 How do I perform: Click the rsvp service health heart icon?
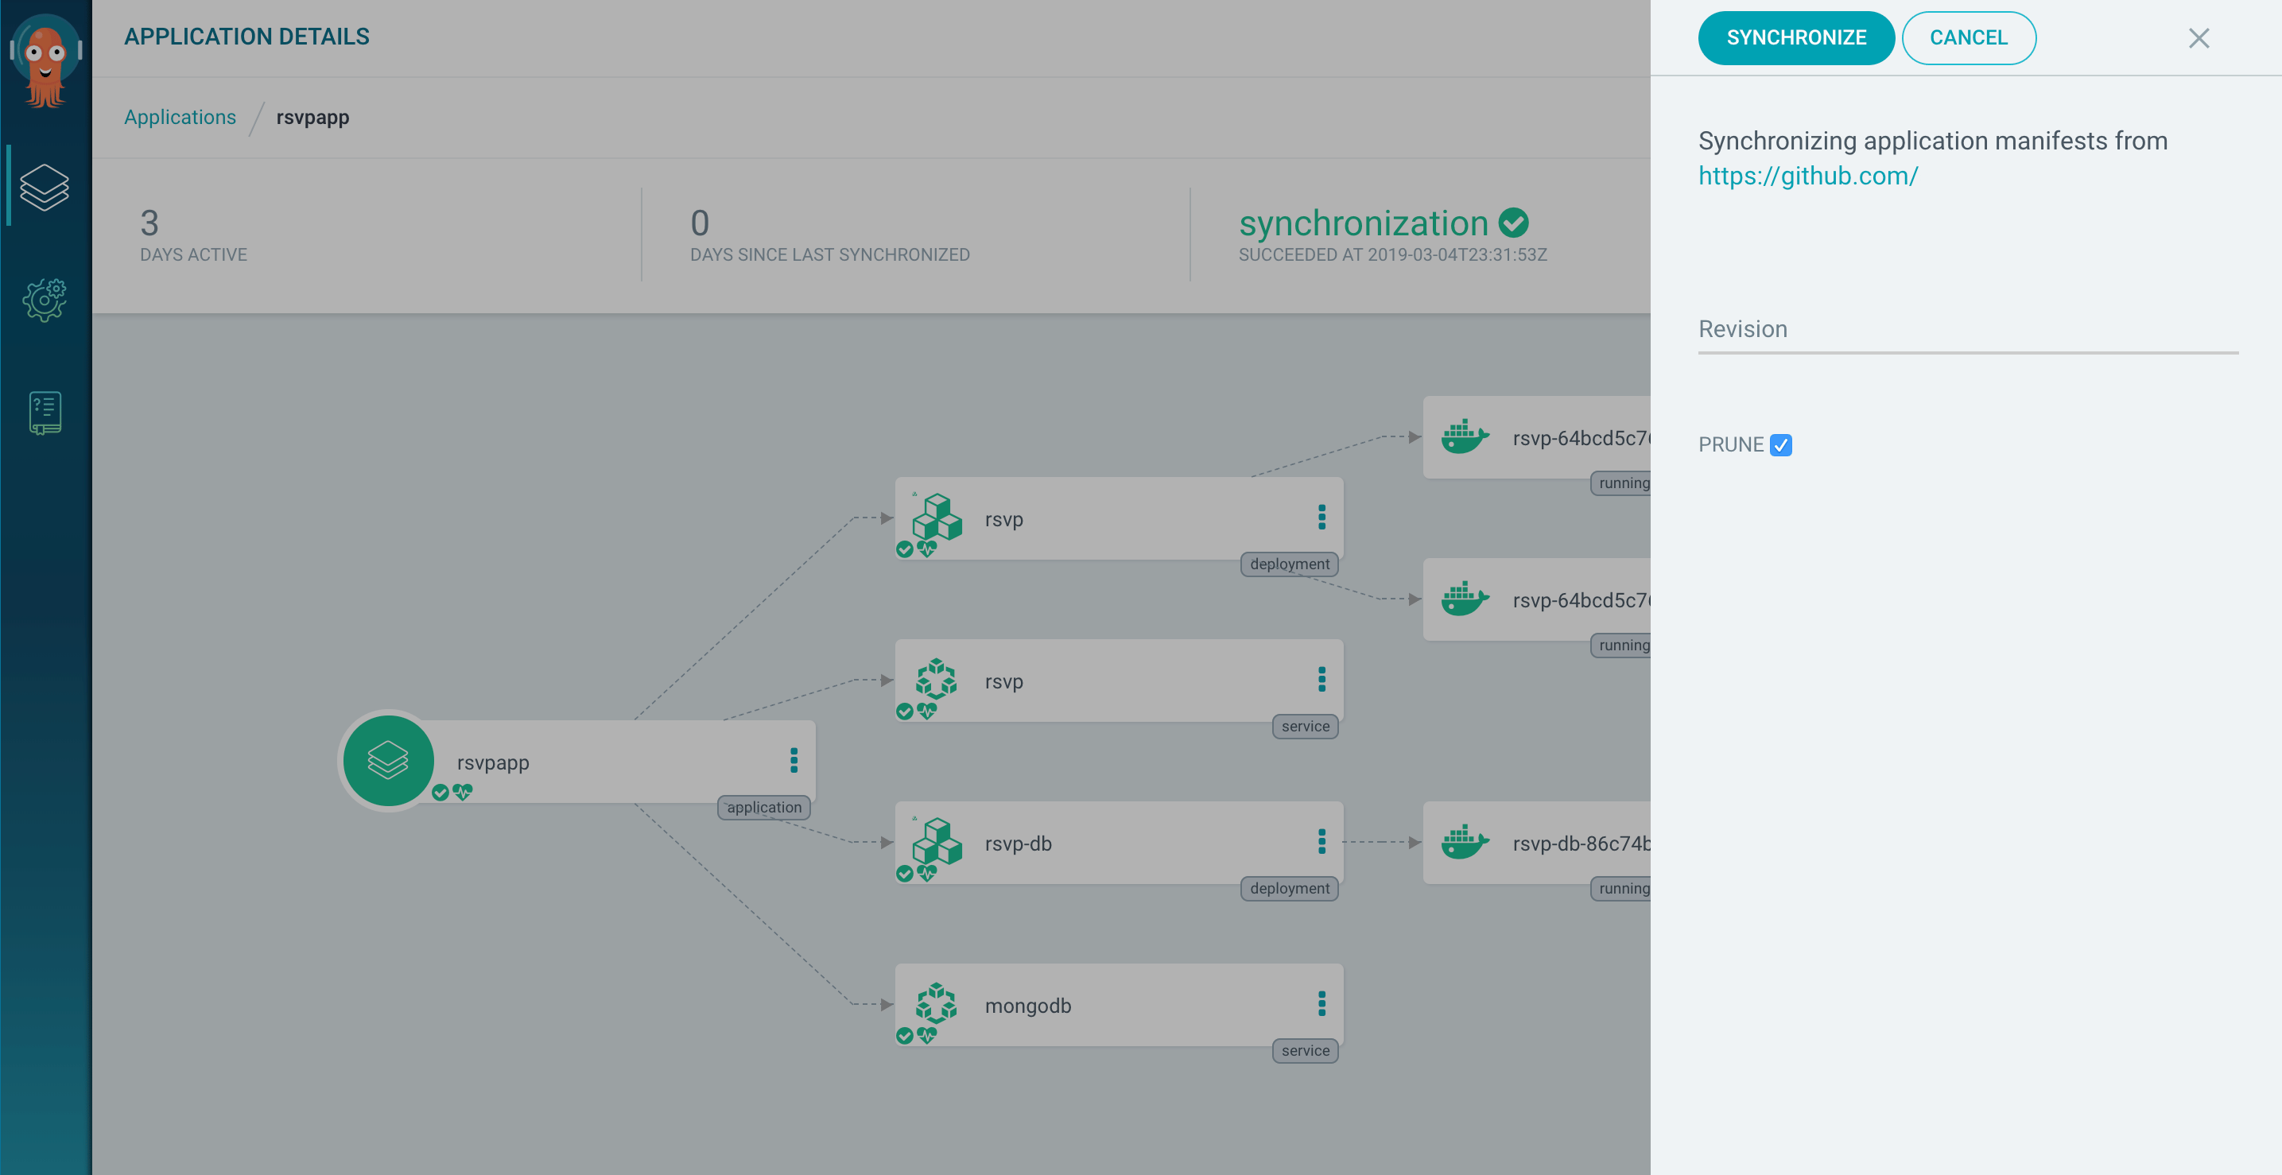[926, 711]
